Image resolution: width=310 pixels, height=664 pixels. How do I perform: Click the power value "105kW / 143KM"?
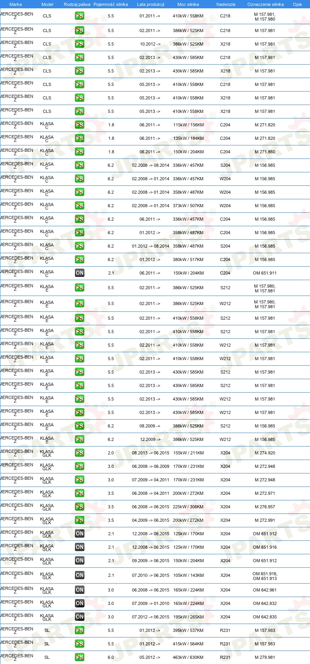tap(188, 575)
